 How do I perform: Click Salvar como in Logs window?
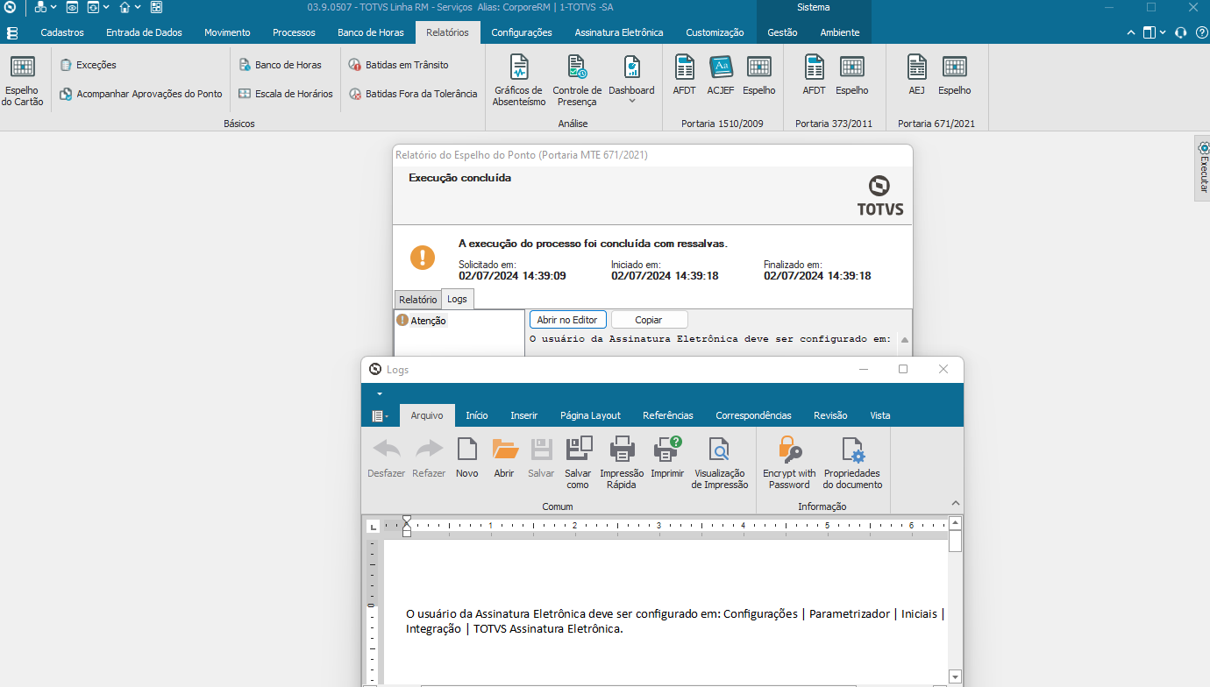[578, 464]
